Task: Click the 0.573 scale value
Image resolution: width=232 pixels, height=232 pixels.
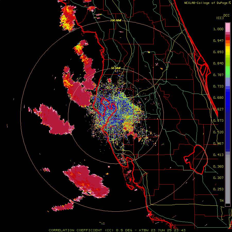Action: (218, 121)
